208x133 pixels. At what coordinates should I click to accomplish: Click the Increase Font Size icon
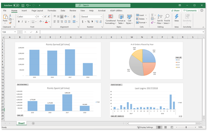(x=45, y=17)
